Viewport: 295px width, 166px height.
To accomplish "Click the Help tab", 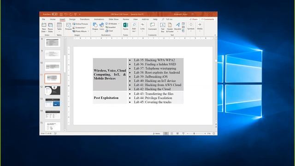I will tap(155, 19).
